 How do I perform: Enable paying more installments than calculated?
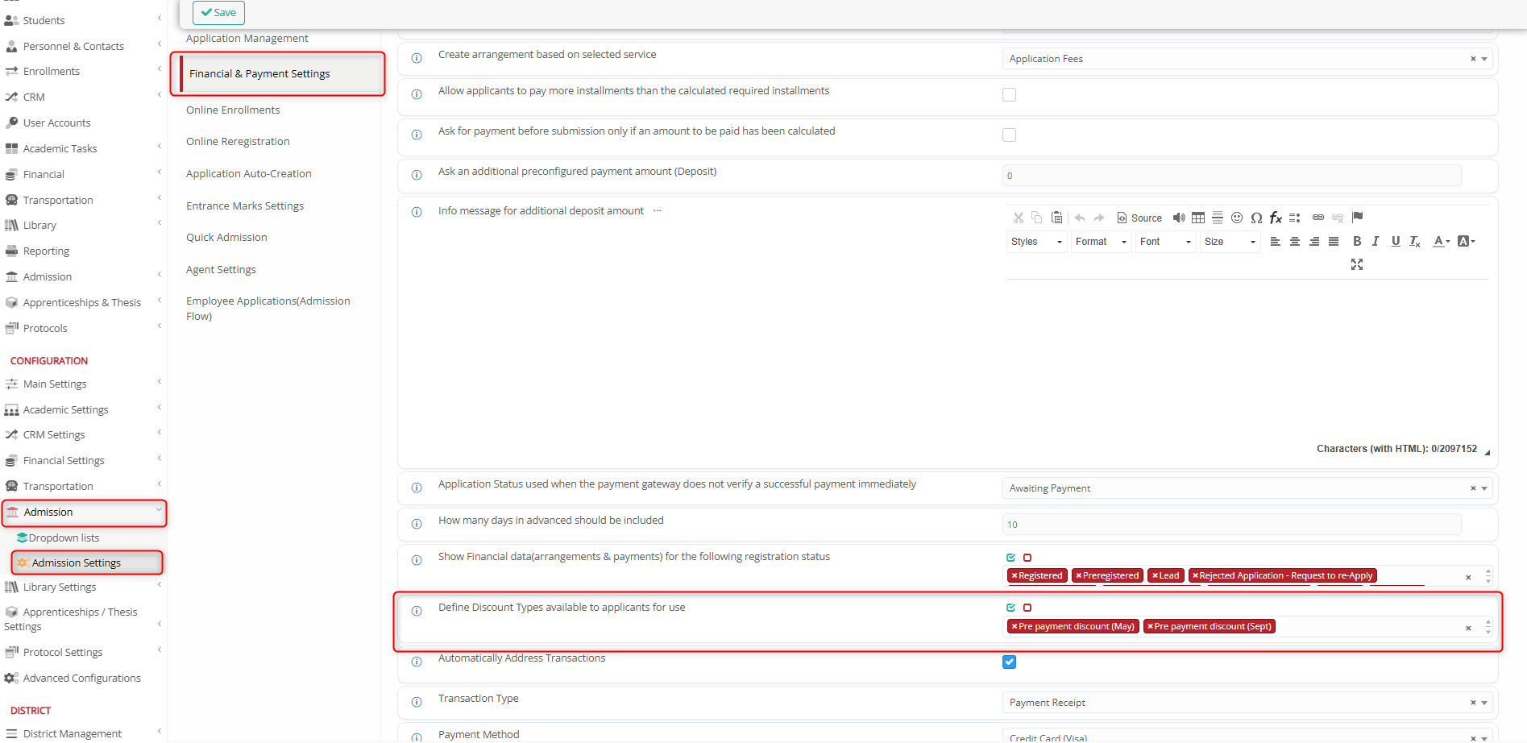[1009, 95]
